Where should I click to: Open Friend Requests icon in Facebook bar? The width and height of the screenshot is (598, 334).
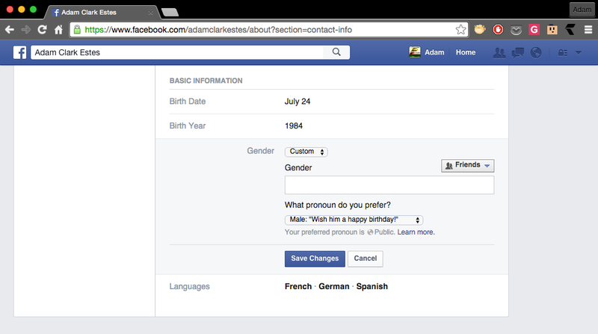point(499,52)
